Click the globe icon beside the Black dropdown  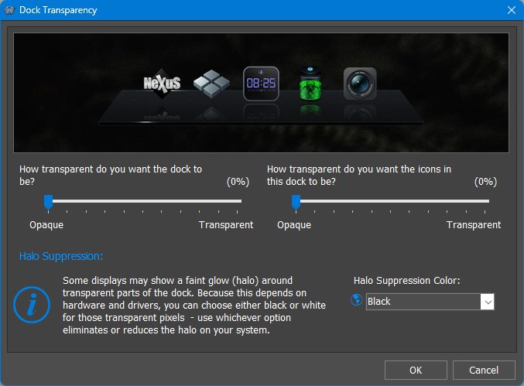pyautogui.click(x=356, y=299)
